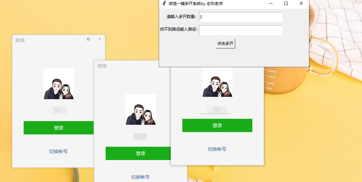Image resolution: width=362 pixels, height=182 pixels.
Task: Click the 微信一键多开系统by @刘老师 title bar text
Action: point(195,3)
